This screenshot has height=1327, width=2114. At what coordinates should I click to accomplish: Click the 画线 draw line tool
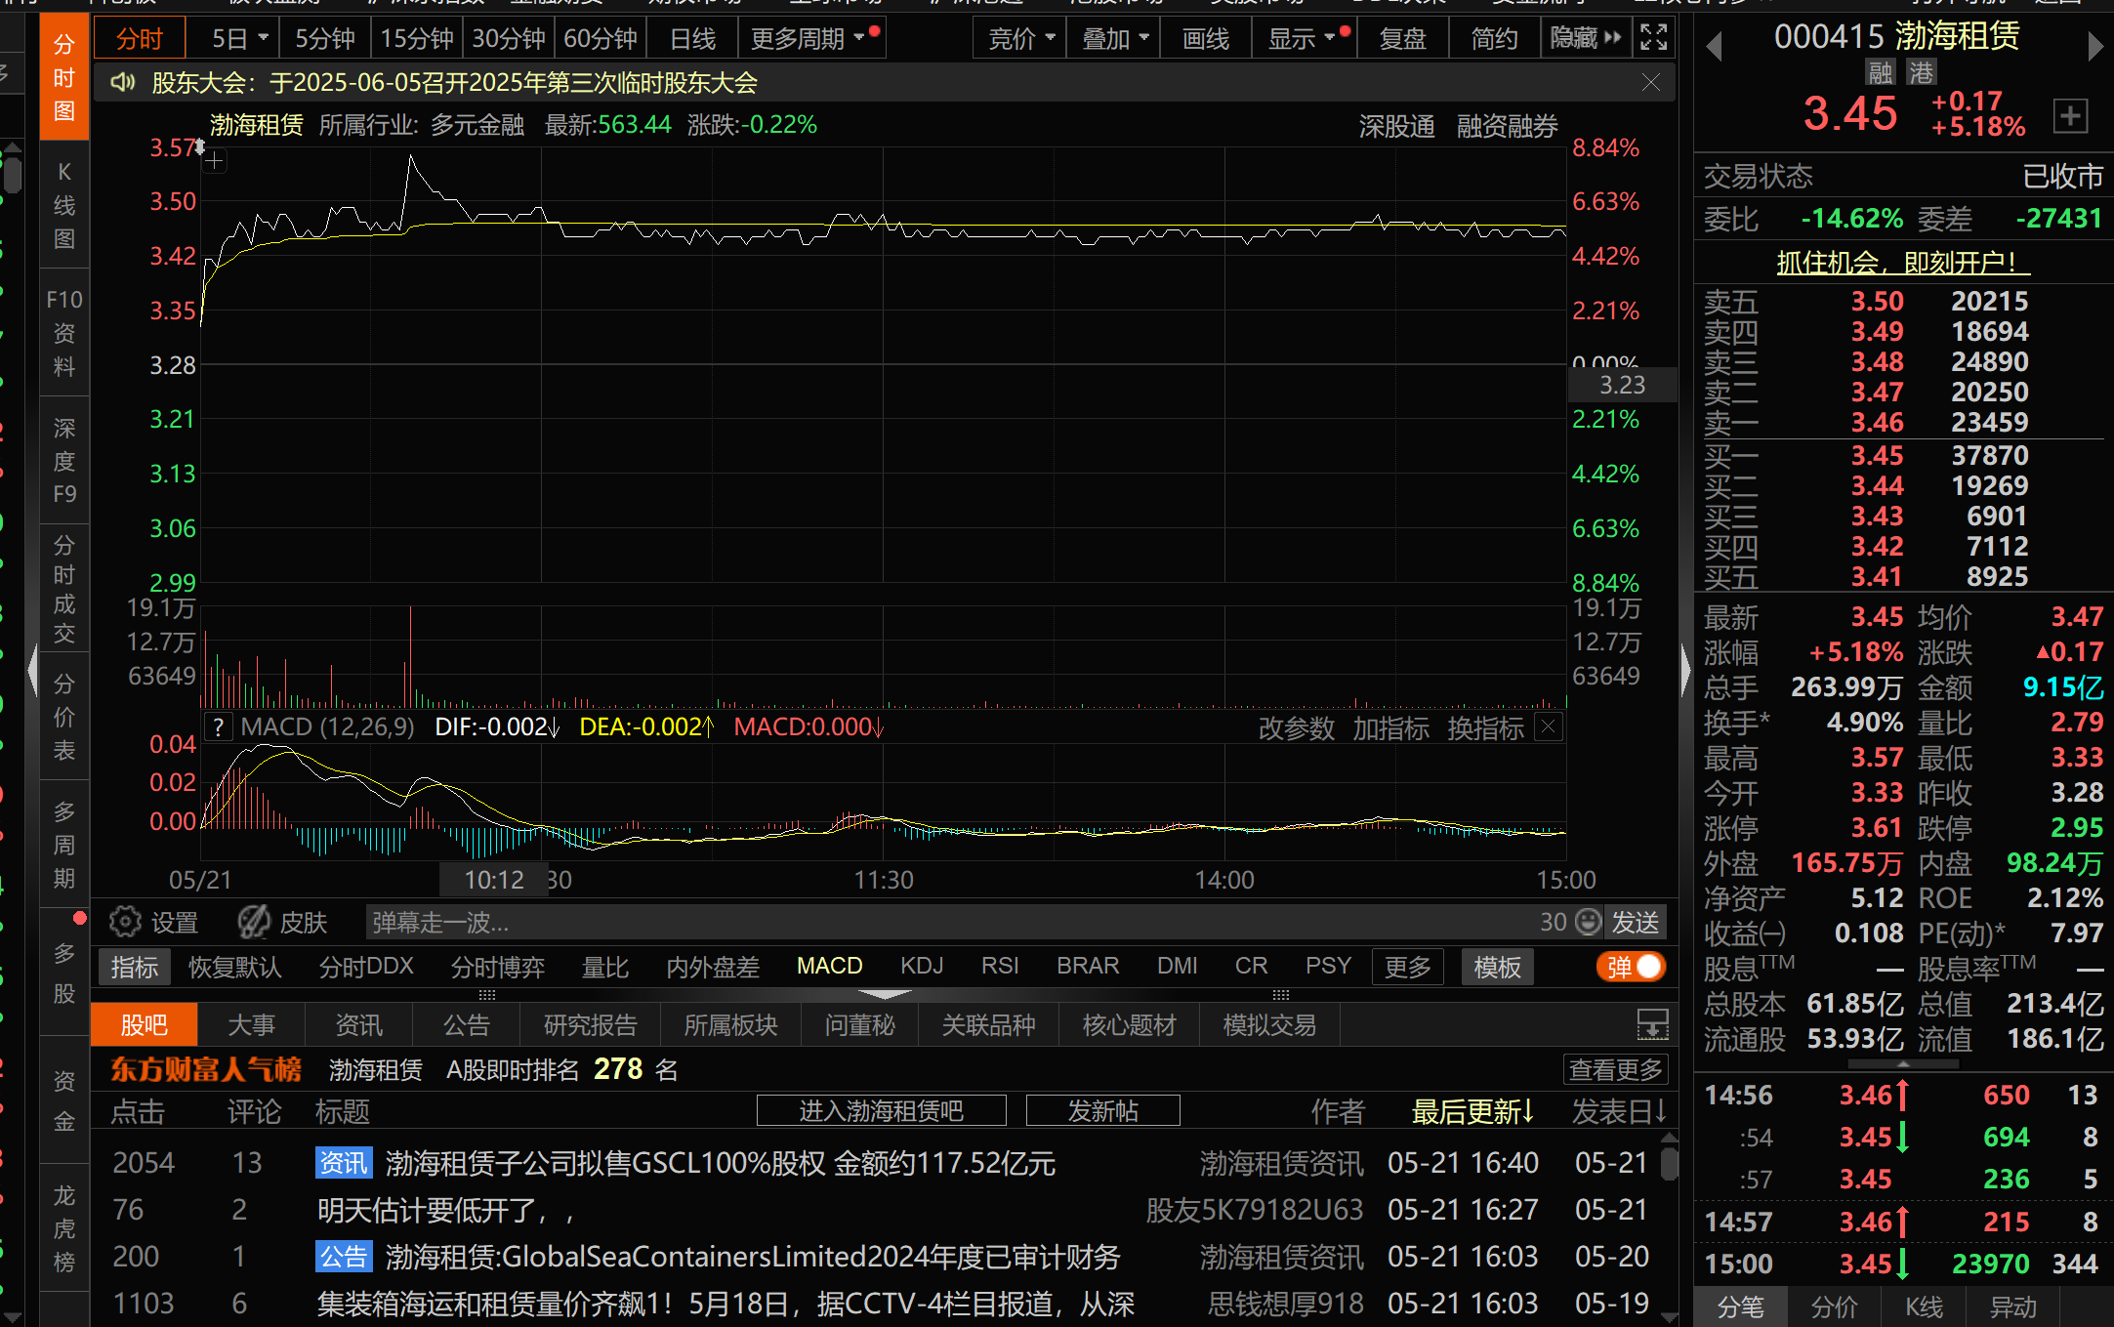(x=1206, y=38)
